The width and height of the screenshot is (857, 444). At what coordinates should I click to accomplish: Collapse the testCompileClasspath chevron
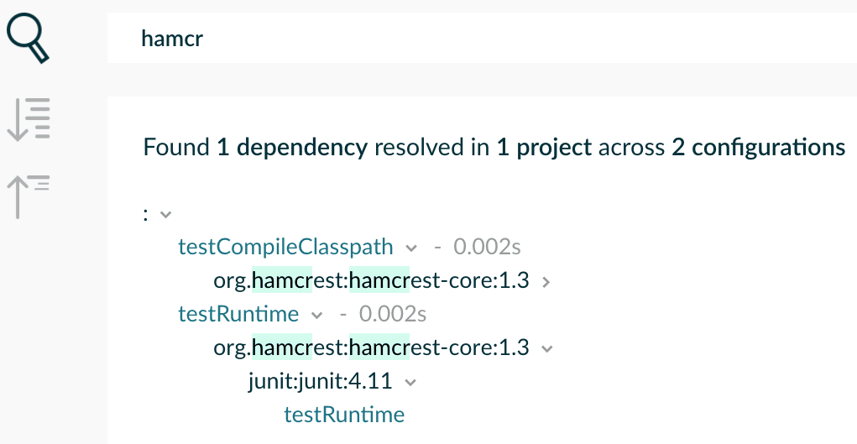click(411, 248)
